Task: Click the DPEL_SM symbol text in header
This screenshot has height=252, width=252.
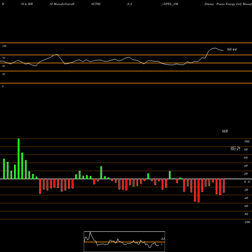Action: coord(170,4)
